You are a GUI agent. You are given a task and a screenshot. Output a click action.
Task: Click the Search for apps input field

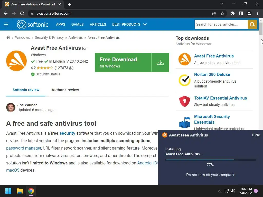point(221,24)
